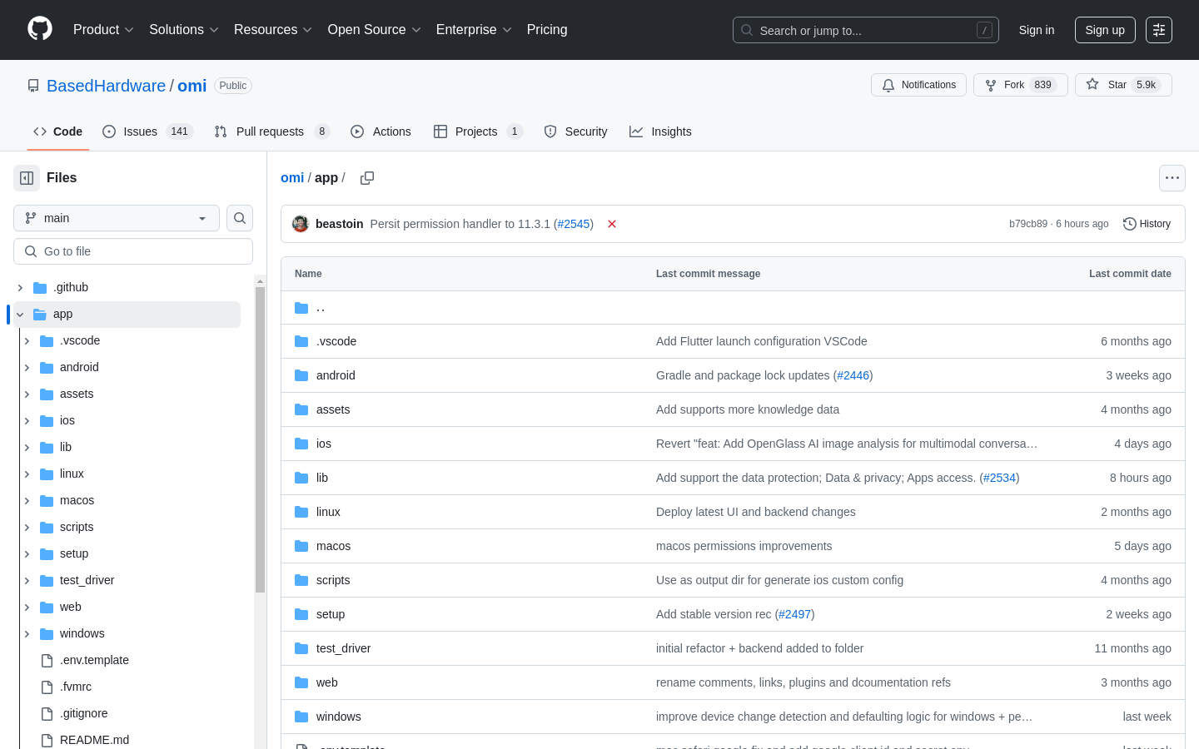Click the omi breadcrumb link
Viewport: 1199px width, 749px height.
point(292,178)
